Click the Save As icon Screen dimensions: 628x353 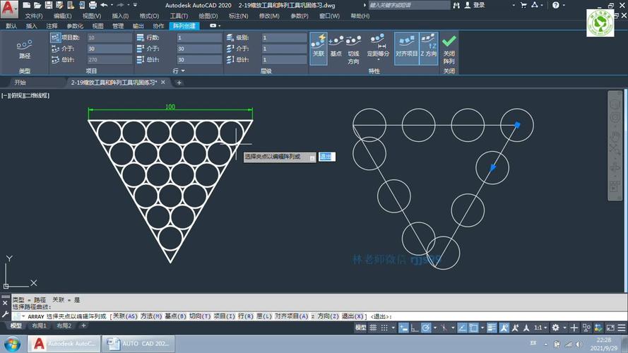click(x=59, y=5)
